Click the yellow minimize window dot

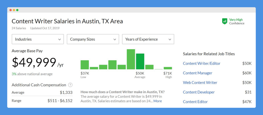tap(14, 10)
